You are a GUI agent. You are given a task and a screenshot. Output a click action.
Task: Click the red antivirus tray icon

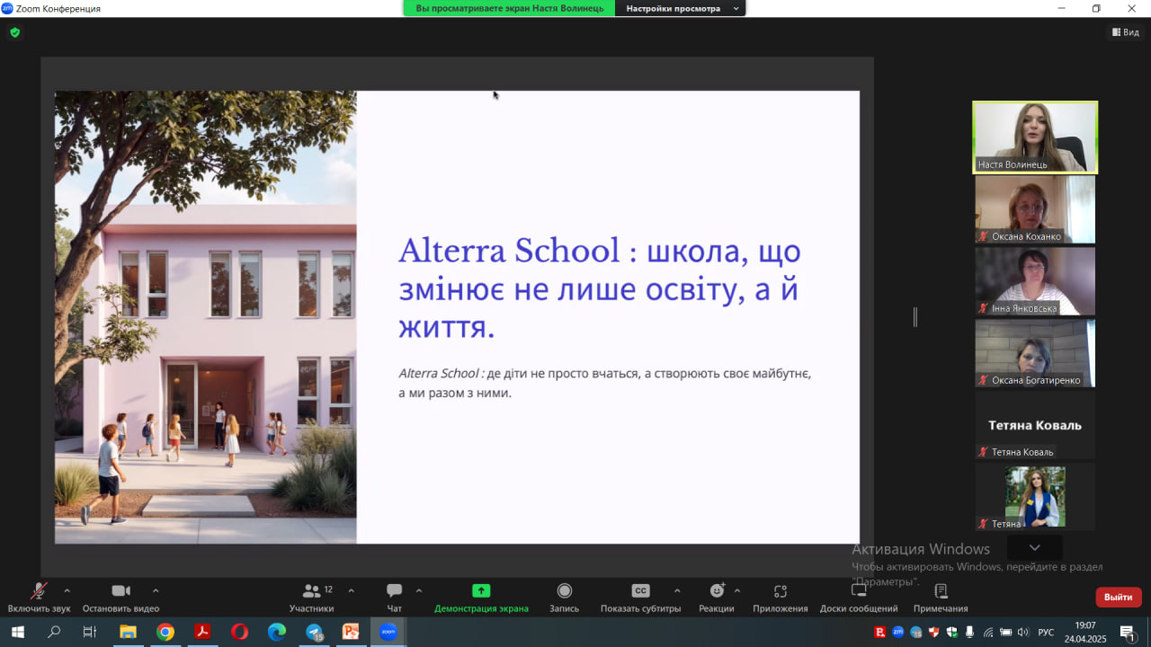click(879, 632)
